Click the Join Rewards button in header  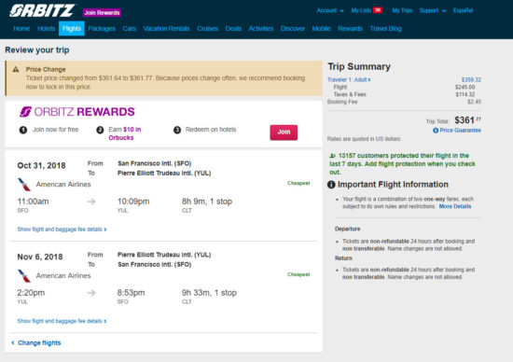(102, 12)
